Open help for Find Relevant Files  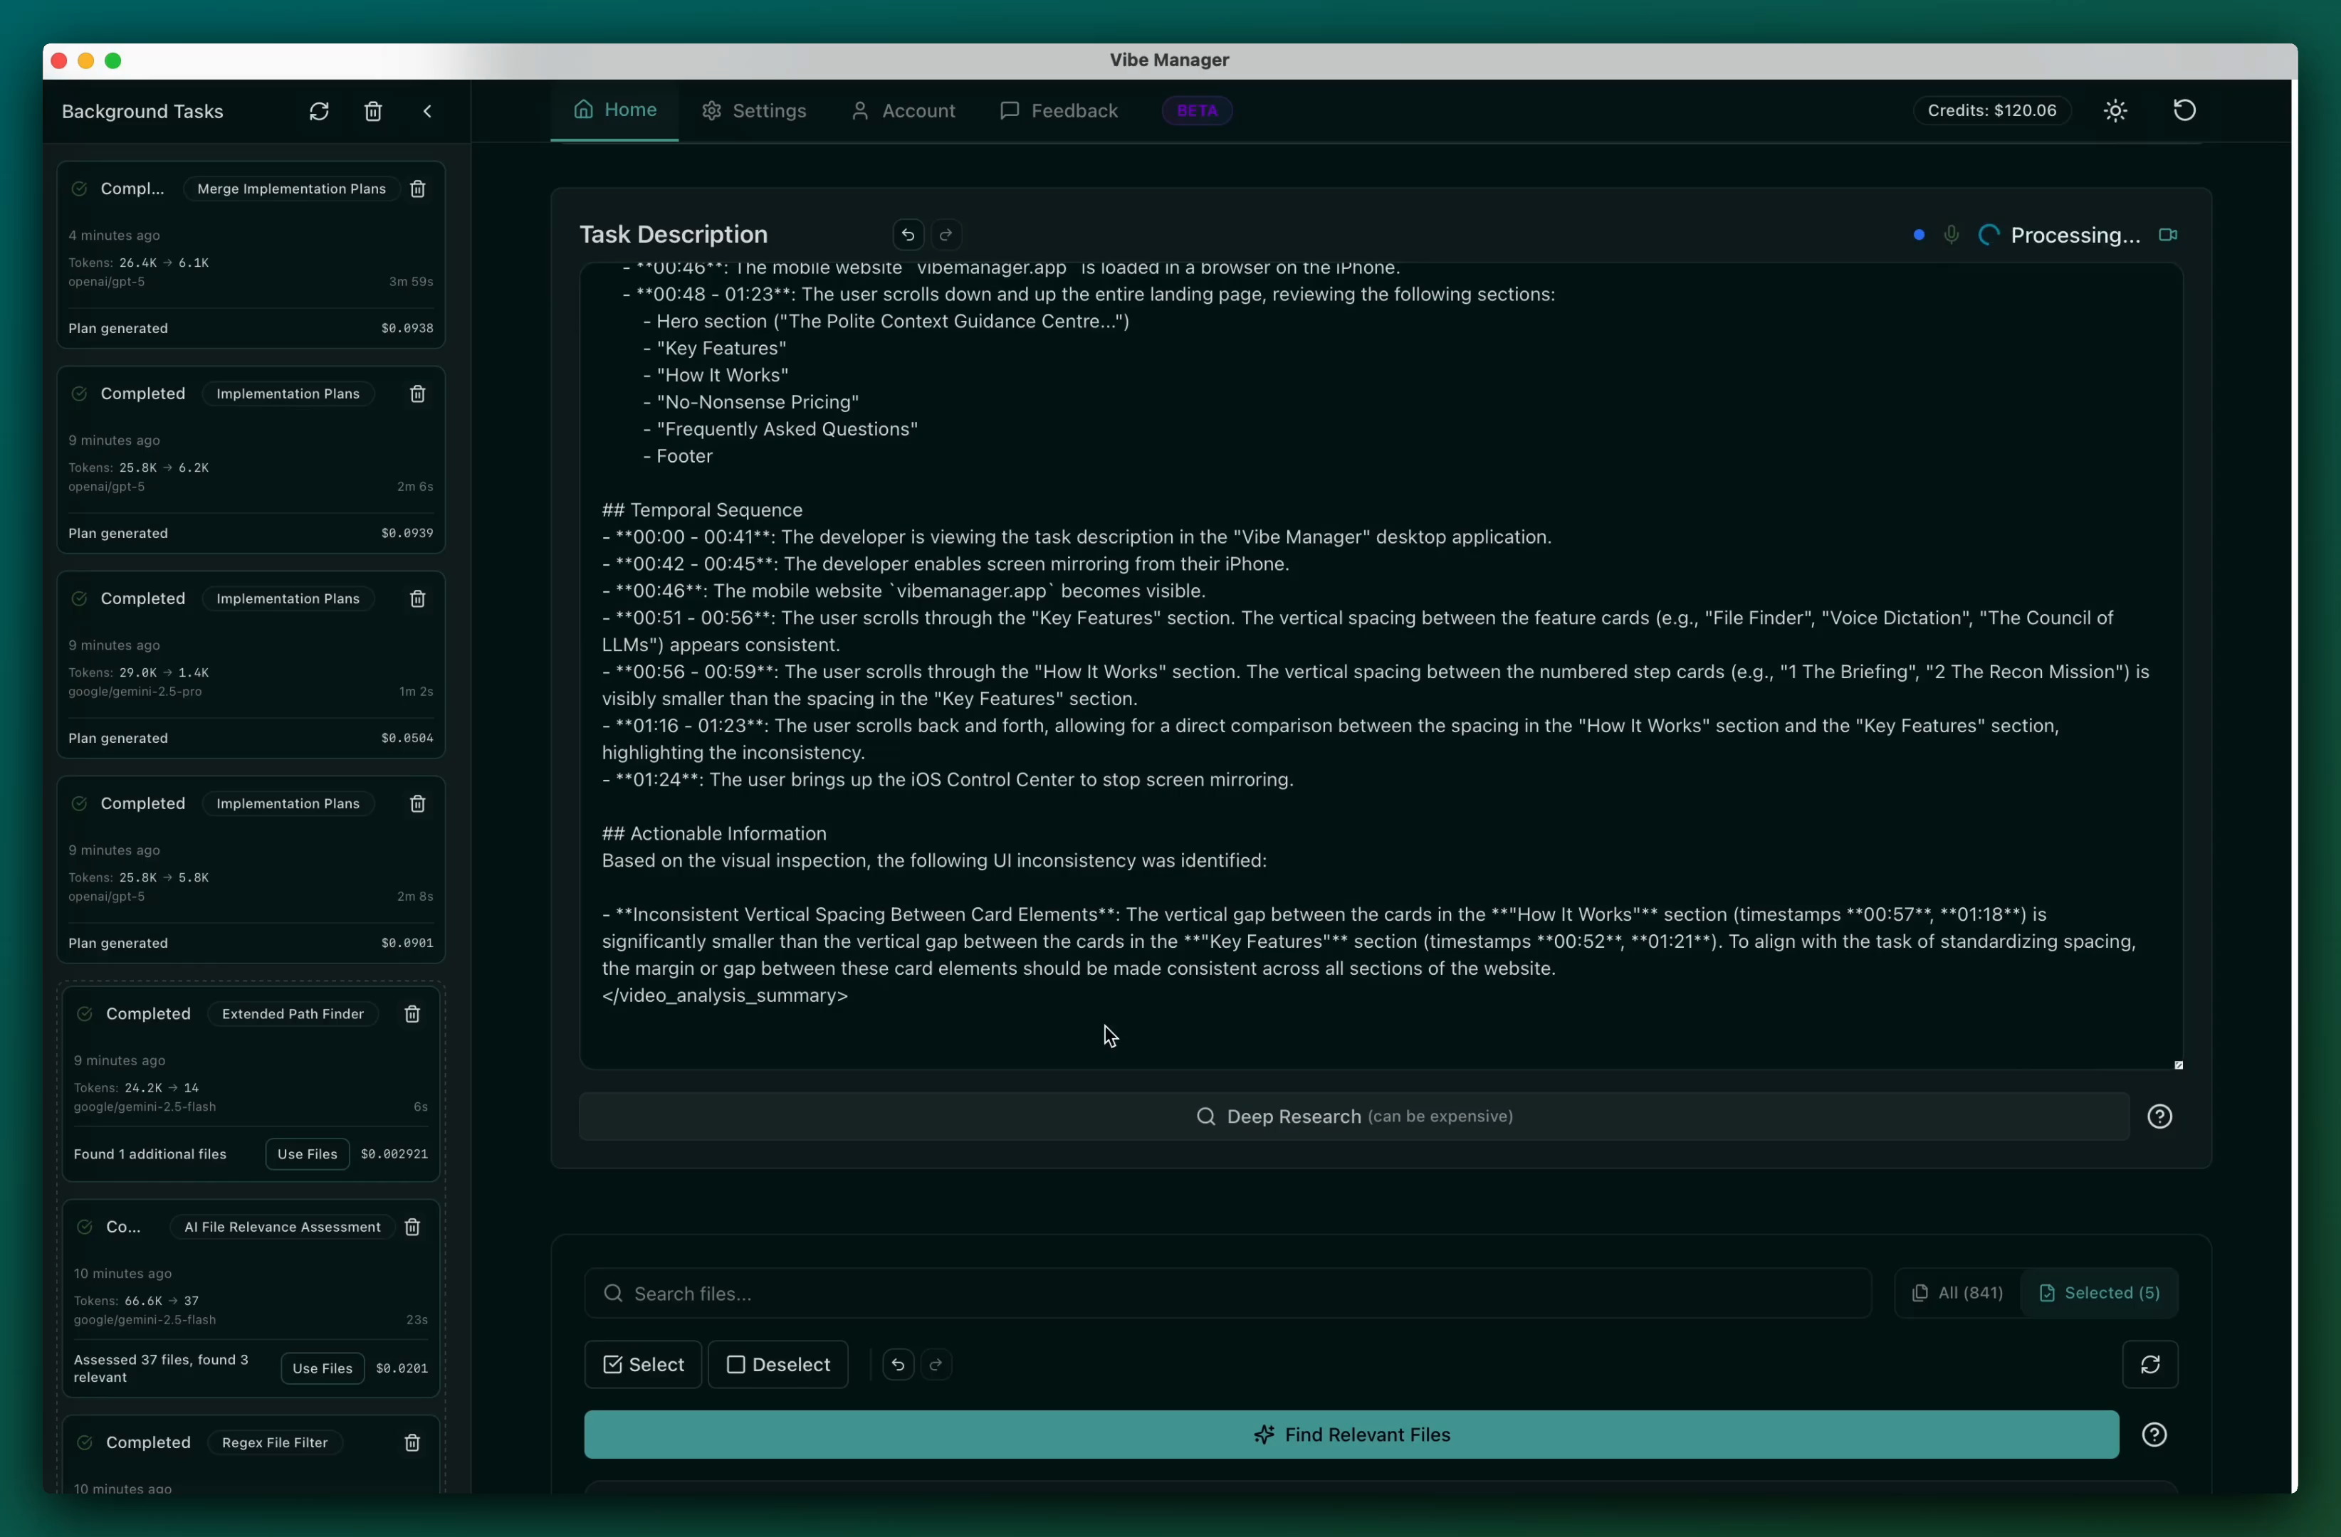[x=2154, y=1435]
